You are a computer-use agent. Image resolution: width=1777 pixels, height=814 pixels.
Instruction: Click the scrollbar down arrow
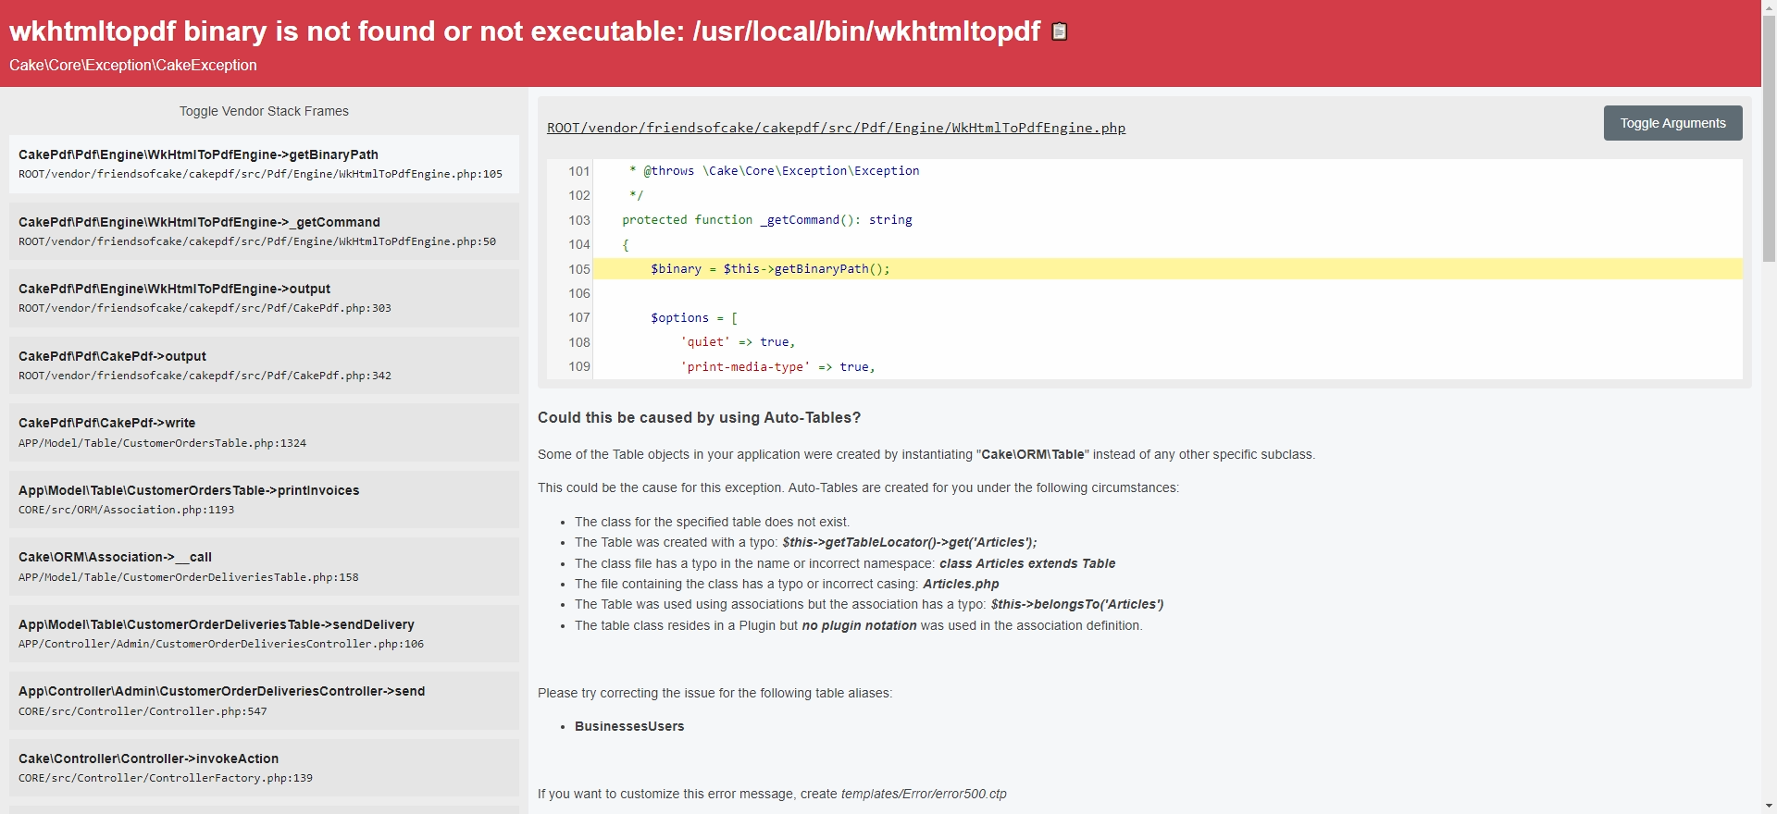click(x=1769, y=806)
